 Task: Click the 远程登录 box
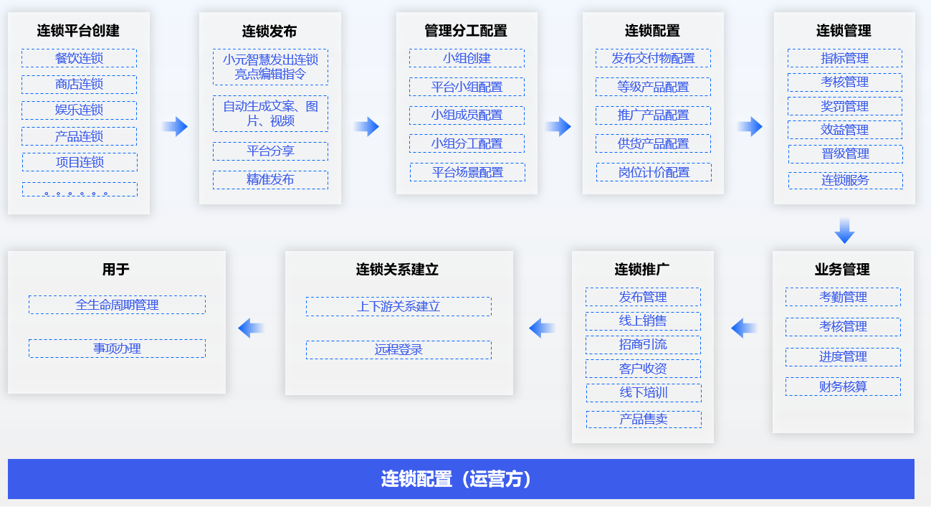[x=398, y=350]
